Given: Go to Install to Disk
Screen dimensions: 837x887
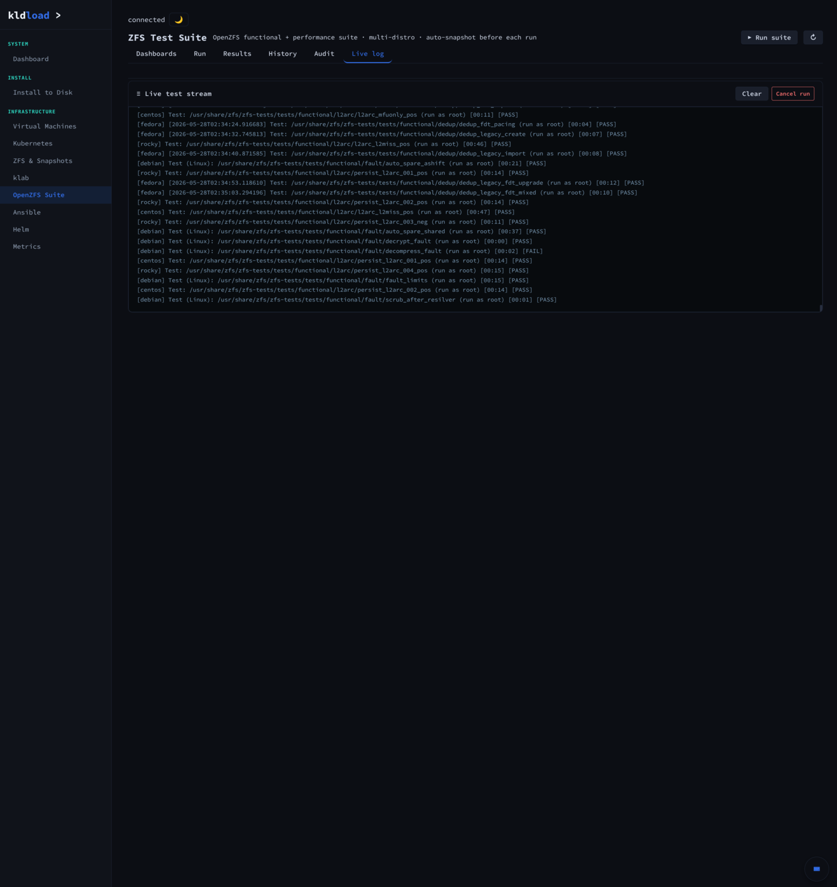Looking at the screenshot, I should pyautogui.click(x=56, y=92).
